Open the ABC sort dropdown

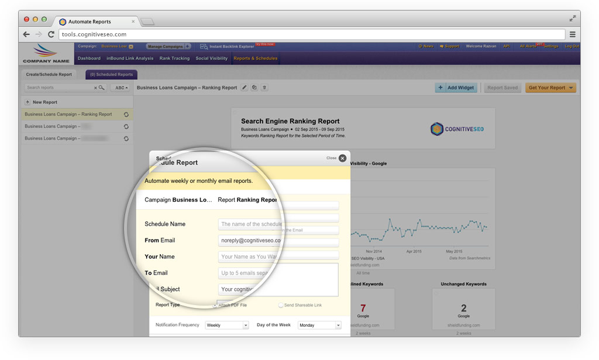[122, 88]
